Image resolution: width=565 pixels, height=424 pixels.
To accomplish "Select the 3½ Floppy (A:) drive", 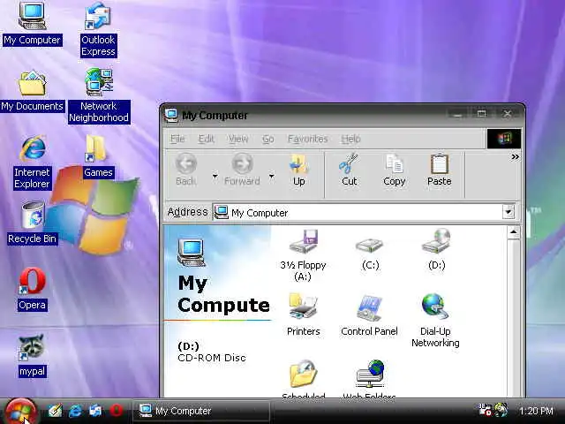I will 303,255.
